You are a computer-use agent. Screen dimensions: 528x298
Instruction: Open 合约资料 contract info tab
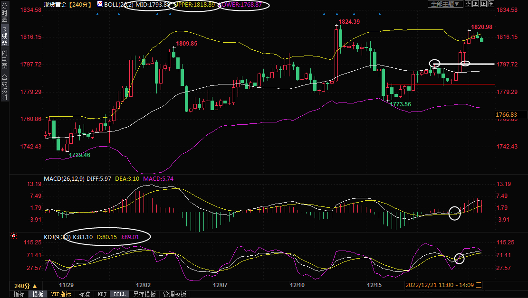tap(4, 87)
